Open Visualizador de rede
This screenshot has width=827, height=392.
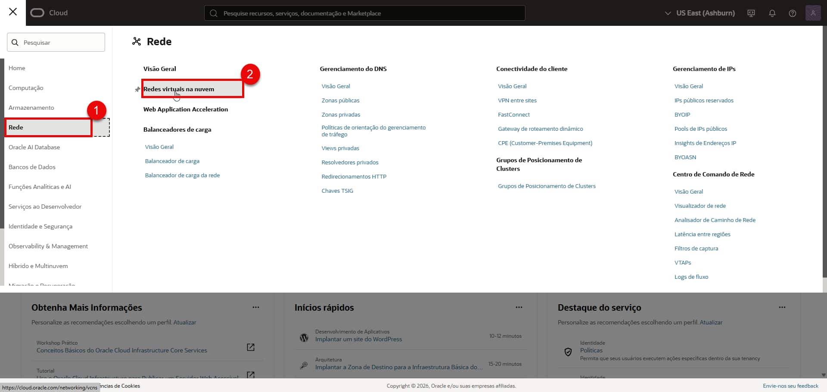coord(700,206)
